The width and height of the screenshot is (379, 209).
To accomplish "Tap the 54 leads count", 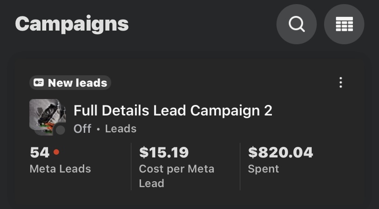I will (39, 152).
